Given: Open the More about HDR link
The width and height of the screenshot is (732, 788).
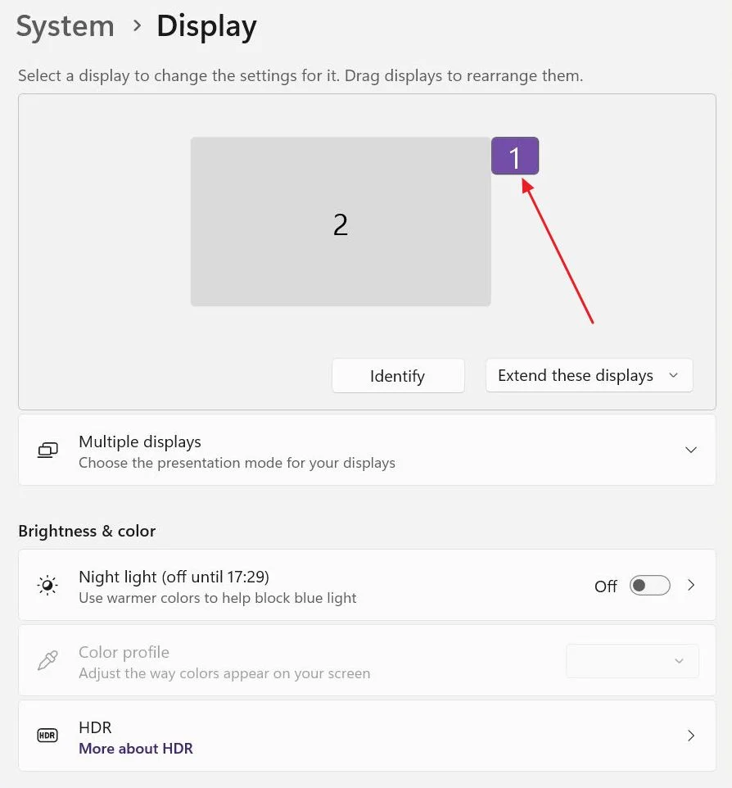Looking at the screenshot, I should [x=136, y=749].
